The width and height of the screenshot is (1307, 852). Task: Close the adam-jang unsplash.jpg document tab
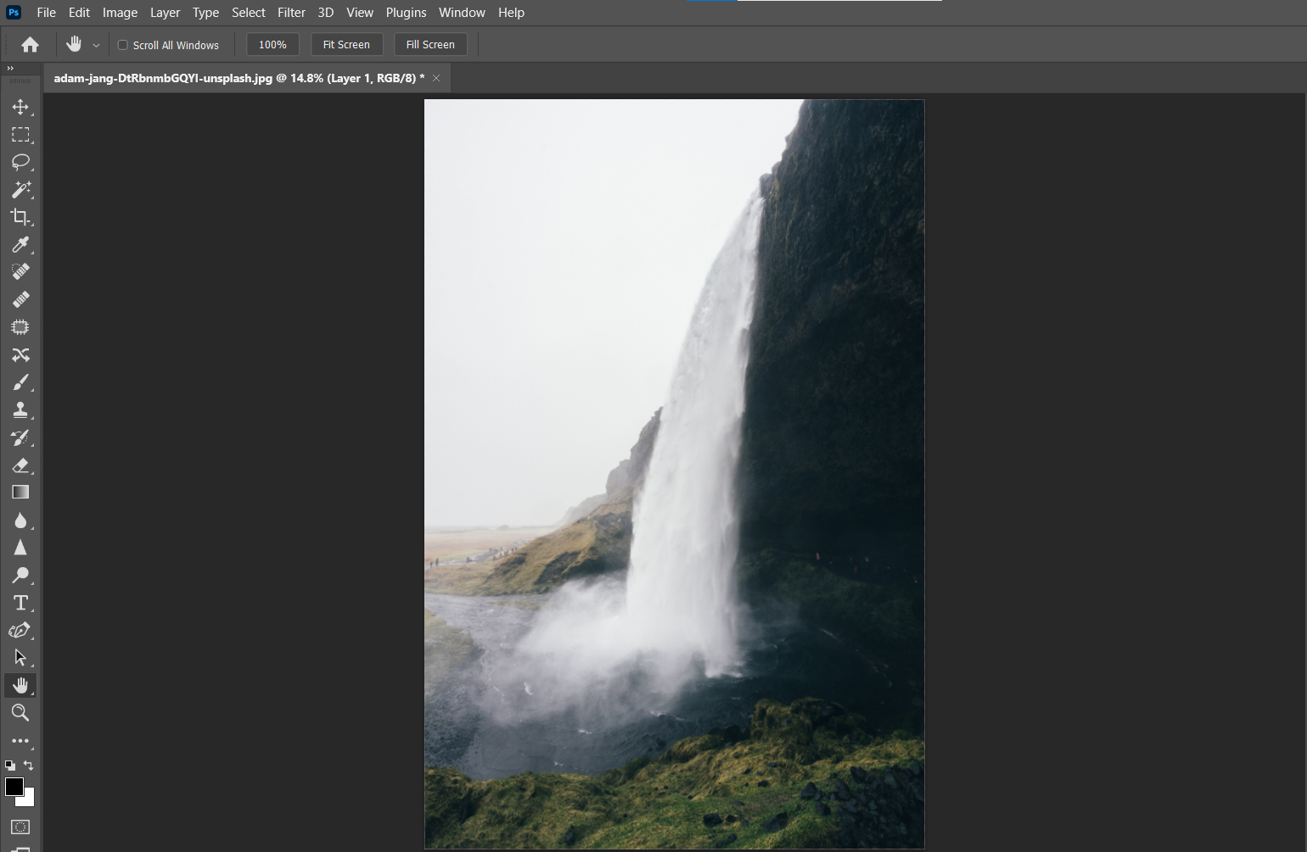point(436,78)
